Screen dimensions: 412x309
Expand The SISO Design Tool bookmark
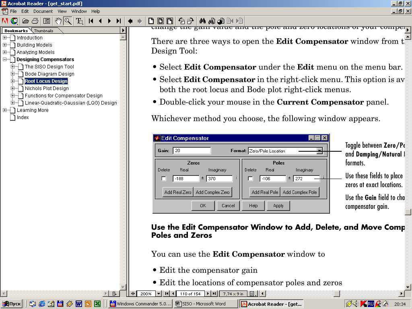coord(12,66)
